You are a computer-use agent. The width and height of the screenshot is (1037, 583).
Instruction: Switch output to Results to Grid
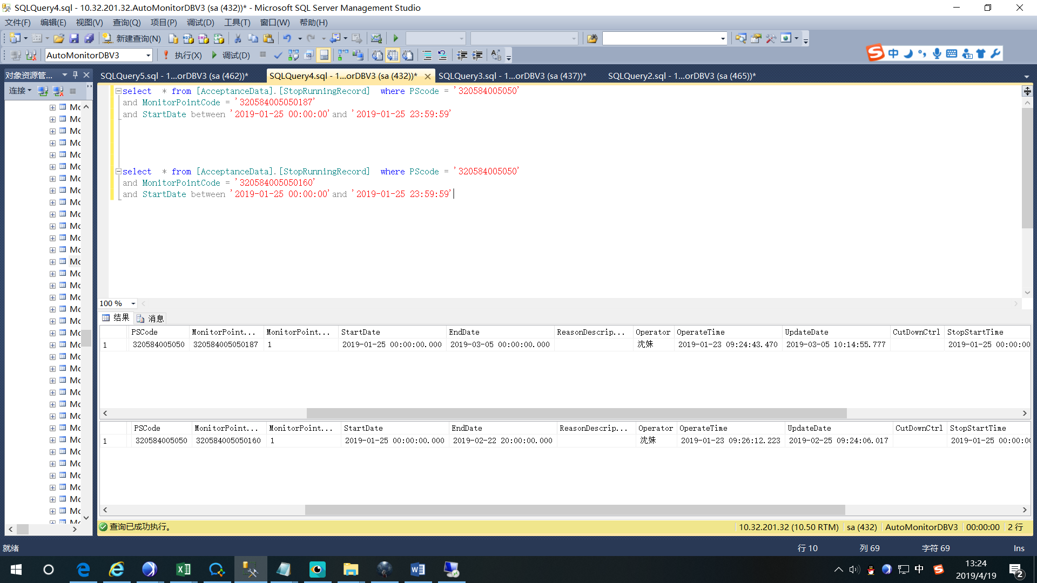(392, 55)
